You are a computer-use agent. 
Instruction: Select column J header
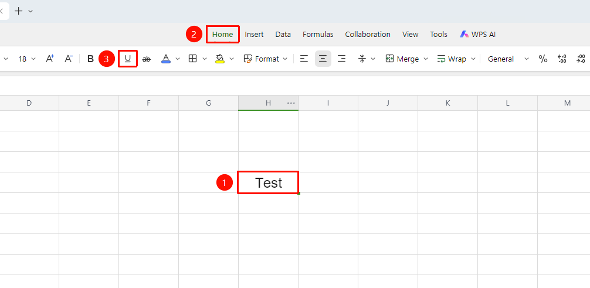coord(388,103)
